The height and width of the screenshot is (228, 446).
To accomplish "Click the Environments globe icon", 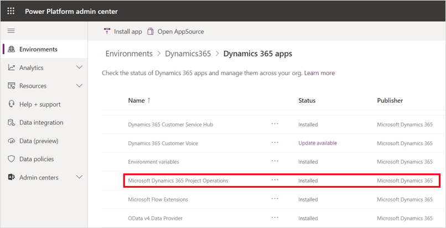I will tap(12, 49).
